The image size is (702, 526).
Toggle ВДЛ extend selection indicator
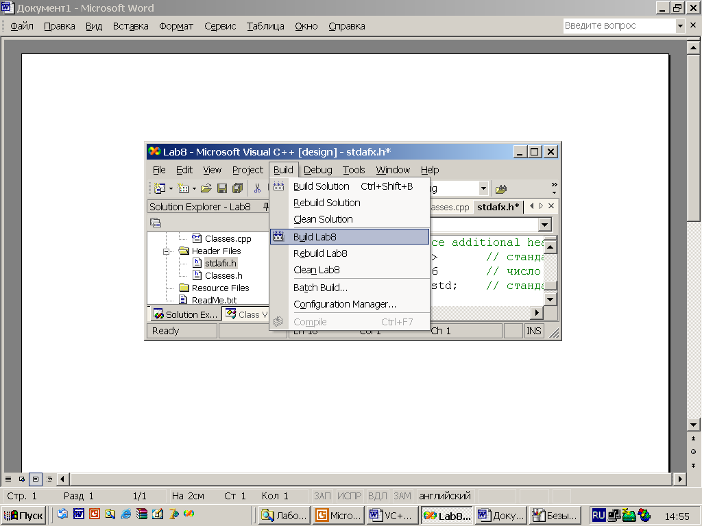point(378,496)
